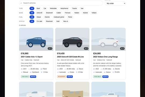Click engine icon beside 1.5 litre
This screenshot has height=97, width=145.
[x=41, y=72]
